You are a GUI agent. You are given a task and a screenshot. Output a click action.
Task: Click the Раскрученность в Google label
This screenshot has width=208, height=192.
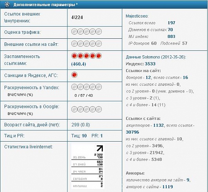[32, 107]
